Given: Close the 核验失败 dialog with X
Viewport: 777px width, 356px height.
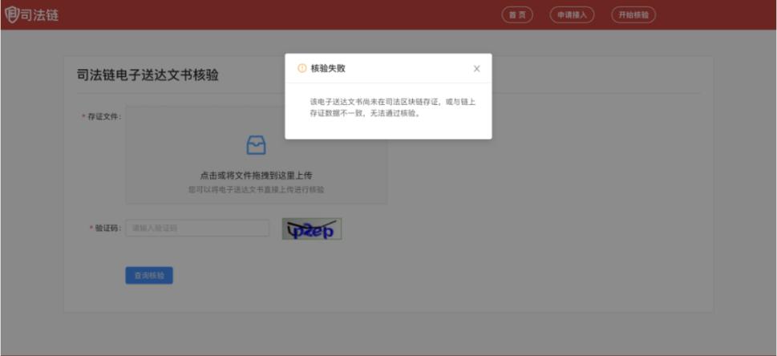Looking at the screenshot, I should 476,69.
